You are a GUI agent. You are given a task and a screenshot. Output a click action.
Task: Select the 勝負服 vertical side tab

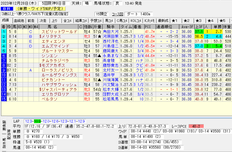[4, 125]
